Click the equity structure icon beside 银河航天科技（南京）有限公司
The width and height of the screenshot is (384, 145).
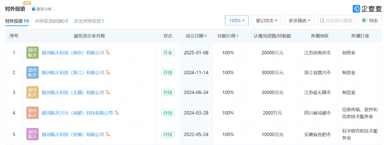pos(108,52)
